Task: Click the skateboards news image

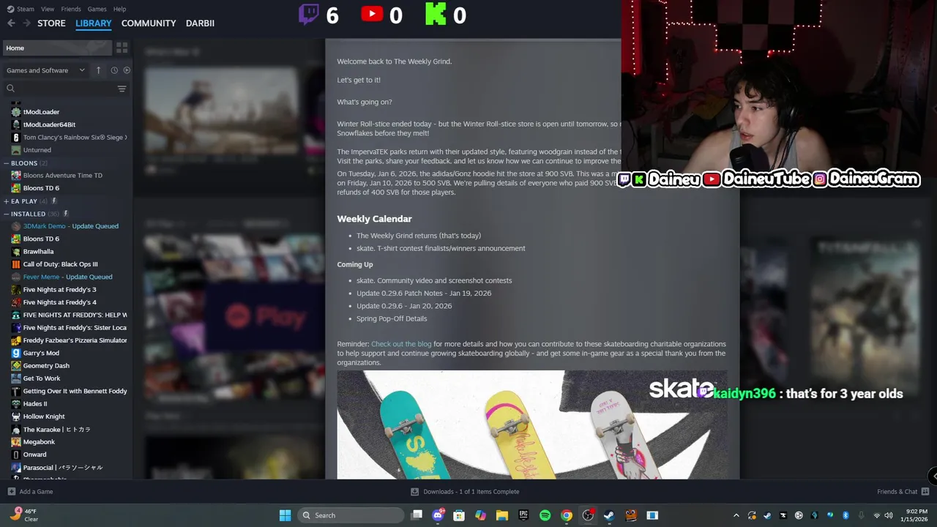Action: click(x=532, y=425)
